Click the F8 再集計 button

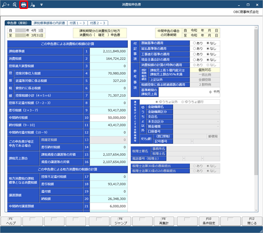(x=164, y=221)
